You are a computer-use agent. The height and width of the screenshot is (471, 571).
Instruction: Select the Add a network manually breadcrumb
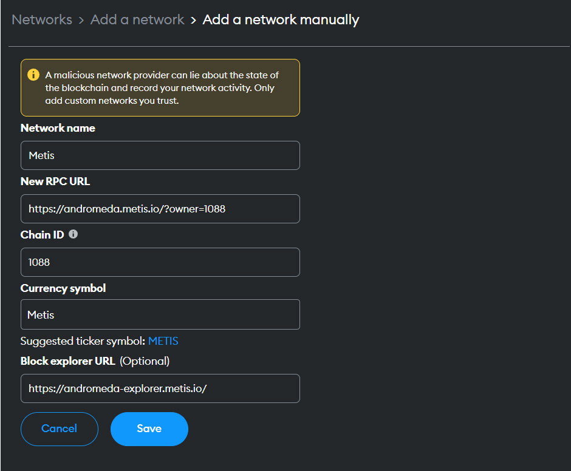pyautogui.click(x=281, y=19)
